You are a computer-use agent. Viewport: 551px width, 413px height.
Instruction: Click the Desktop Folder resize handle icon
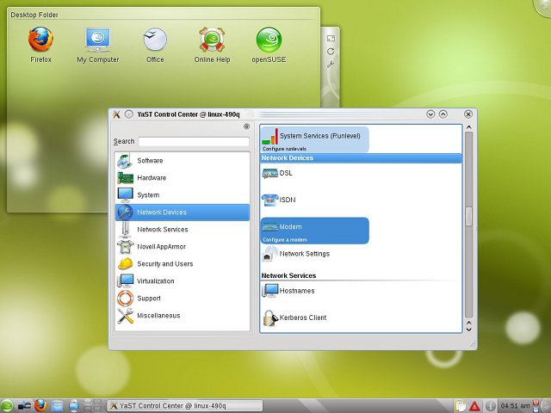point(331,38)
